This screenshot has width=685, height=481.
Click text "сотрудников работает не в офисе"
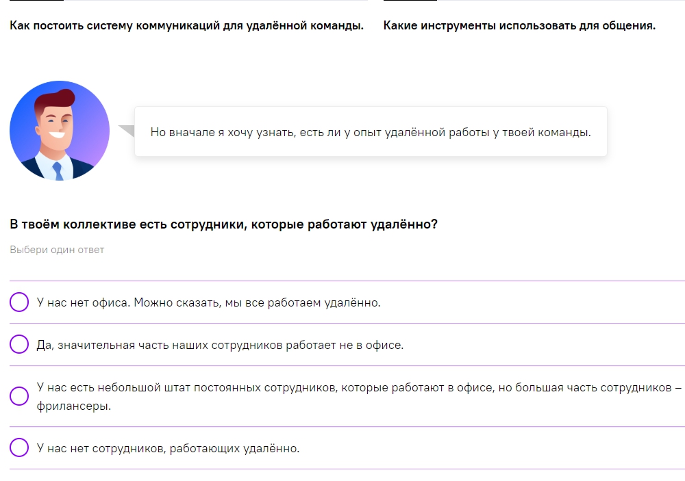click(307, 345)
